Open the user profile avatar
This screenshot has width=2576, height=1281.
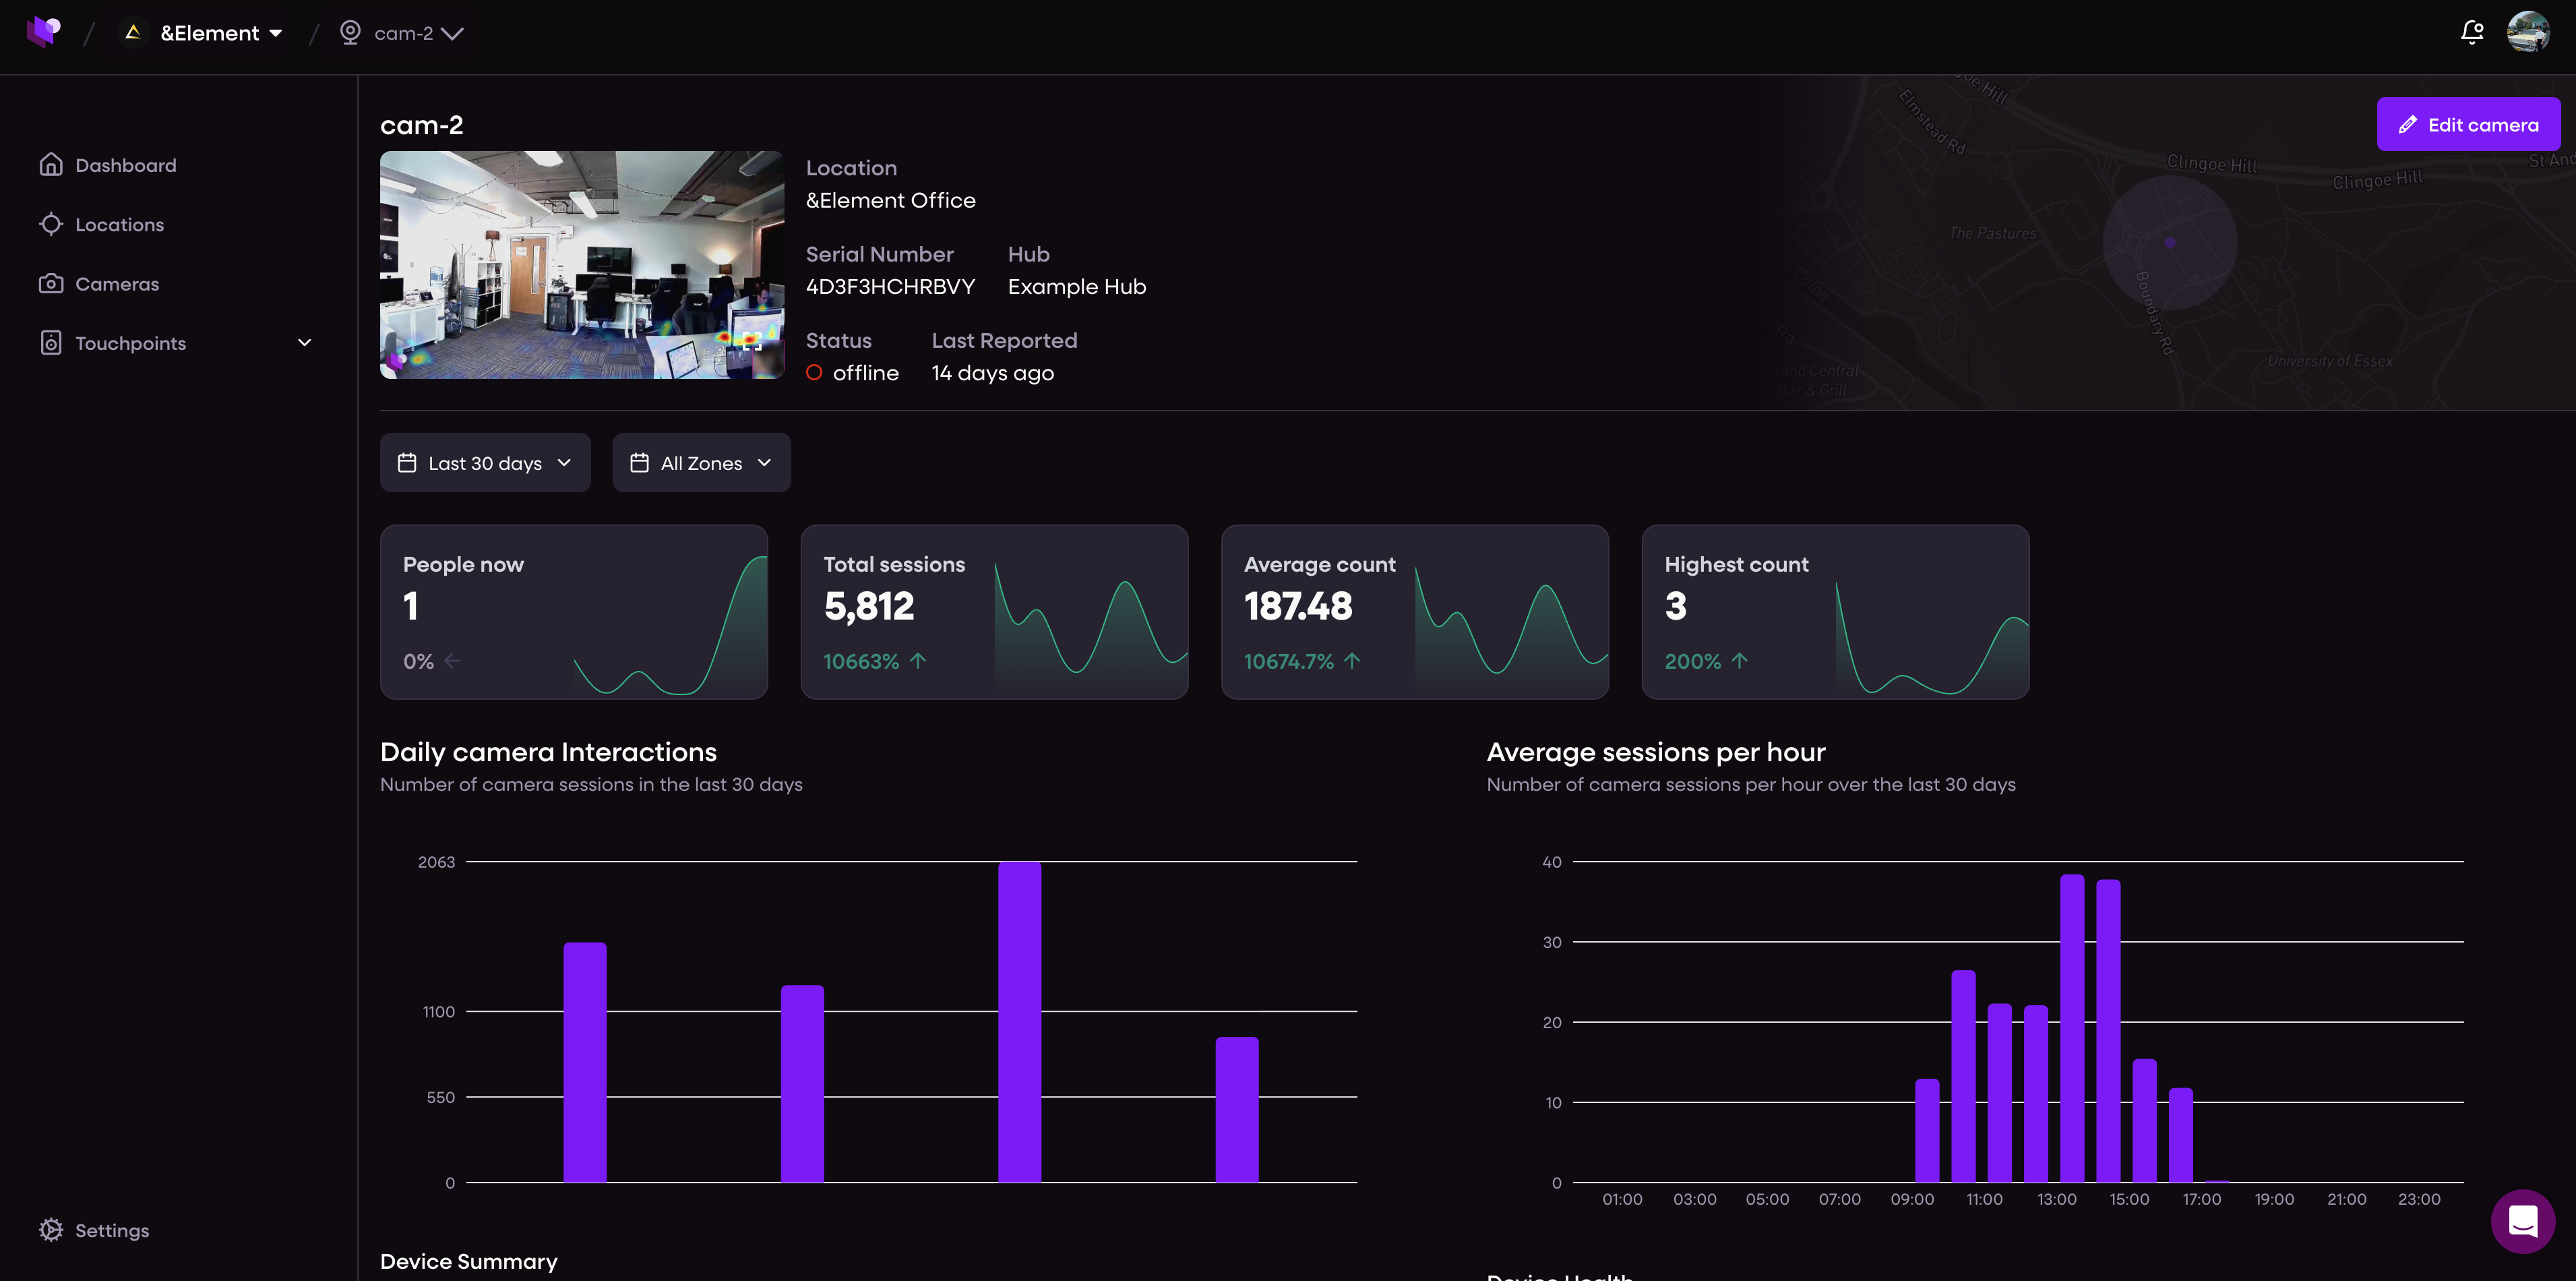point(2527,32)
